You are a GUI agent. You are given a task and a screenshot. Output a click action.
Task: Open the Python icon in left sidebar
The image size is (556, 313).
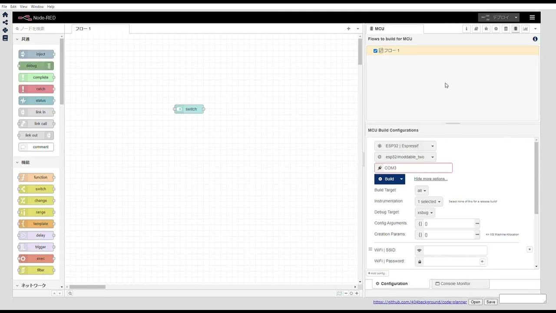[x=5, y=30]
